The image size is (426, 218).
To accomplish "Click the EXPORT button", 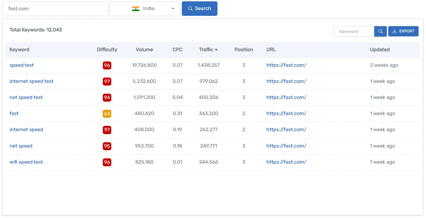I will tap(403, 31).
